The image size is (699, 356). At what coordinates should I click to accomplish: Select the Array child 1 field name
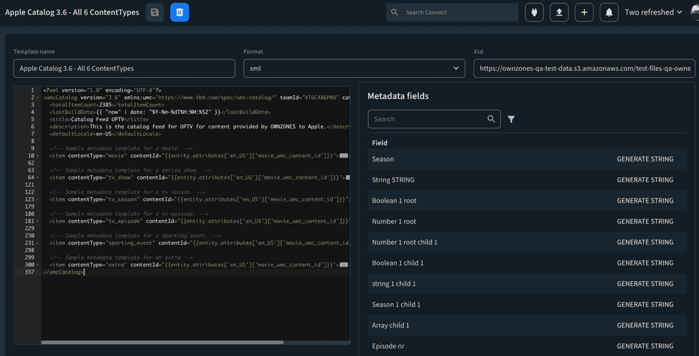(390, 326)
